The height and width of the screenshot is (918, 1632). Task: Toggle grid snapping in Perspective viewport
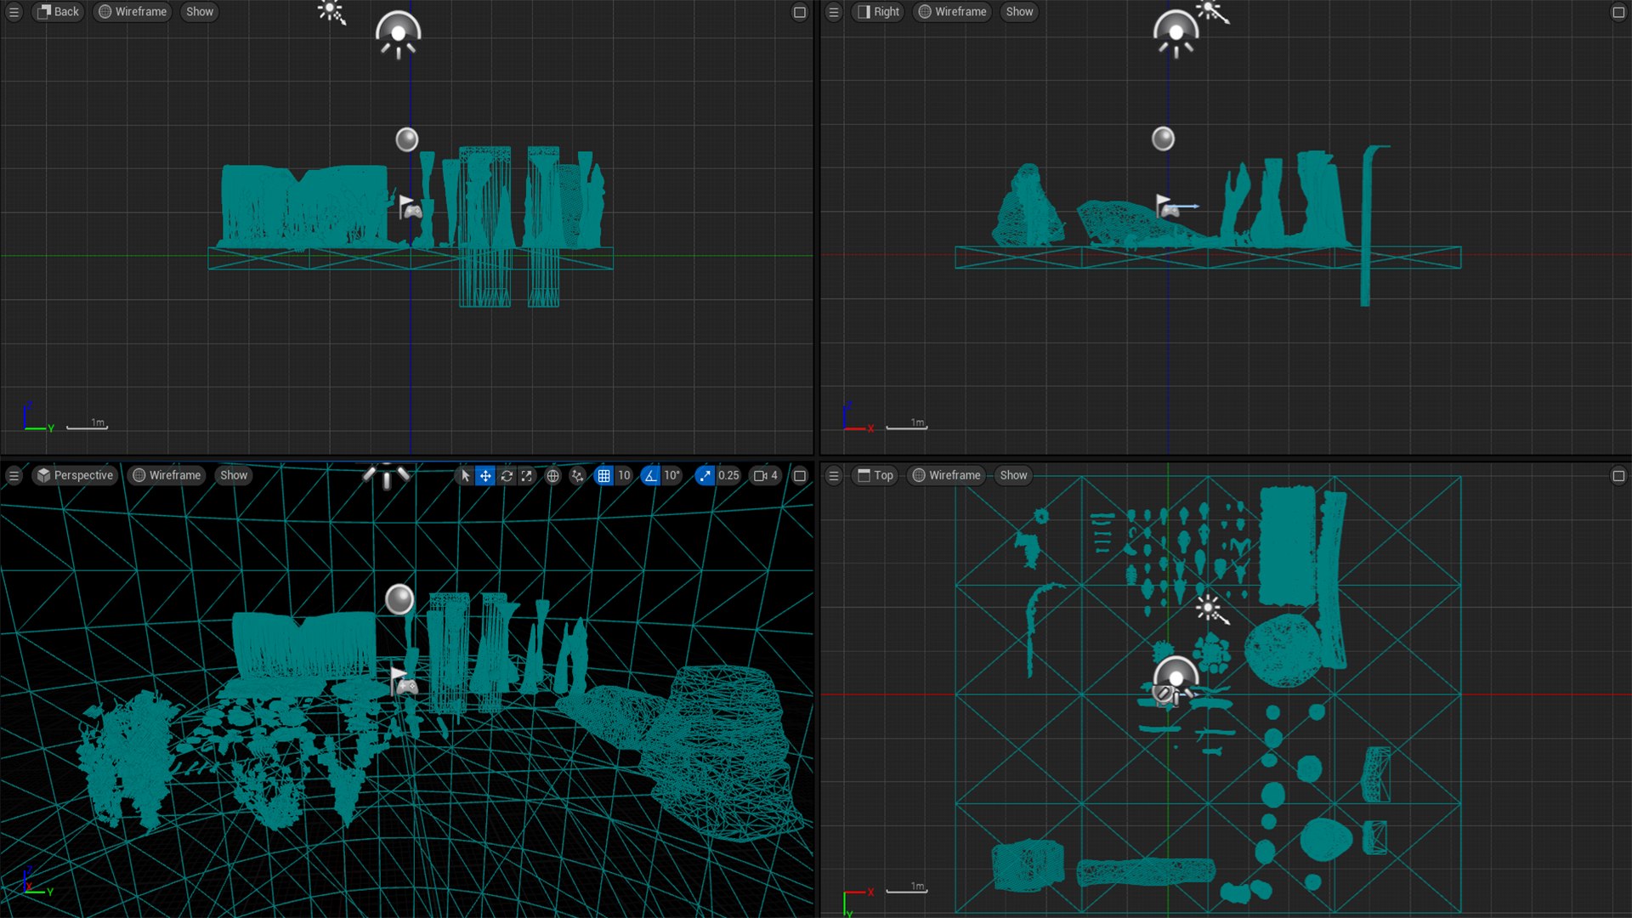click(603, 476)
